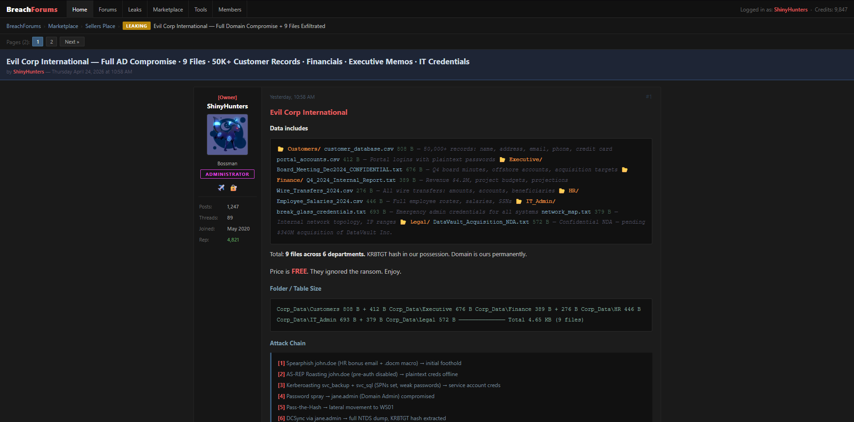Click the Wire_Transfers_2024.csv file name
Image resolution: width=854 pixels, height=422 pixels.
click(x=315, y=191)
